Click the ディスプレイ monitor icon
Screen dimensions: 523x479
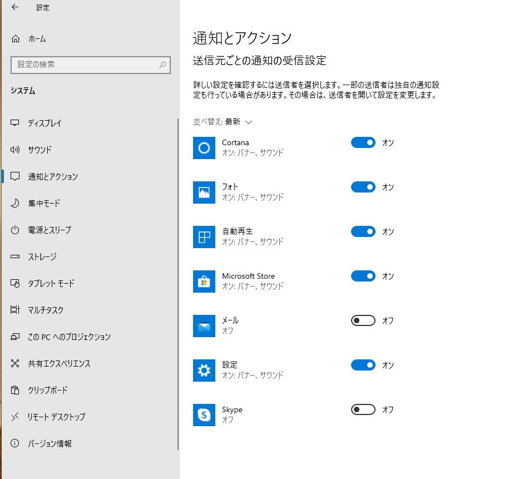[x=14, y=123]
